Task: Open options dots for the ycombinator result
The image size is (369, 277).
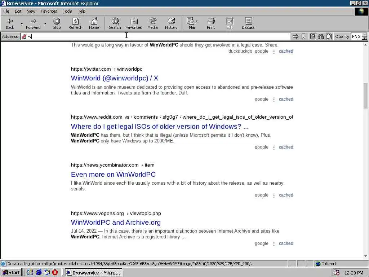Action: 274,195
